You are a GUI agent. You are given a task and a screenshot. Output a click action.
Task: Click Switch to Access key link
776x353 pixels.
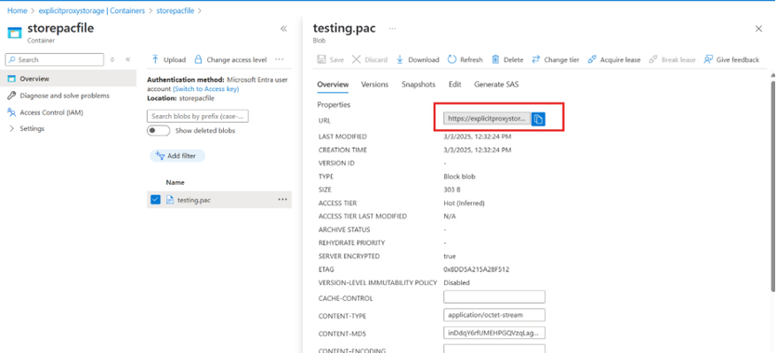click(206, 89)
